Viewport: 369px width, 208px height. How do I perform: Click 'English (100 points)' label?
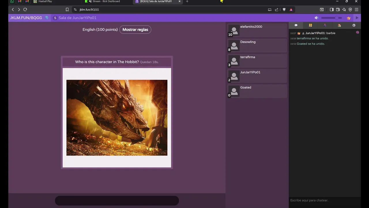[100, 29]
